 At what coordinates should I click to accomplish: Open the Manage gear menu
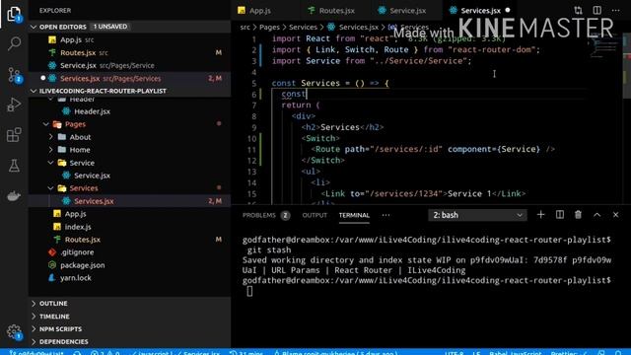click(x=14, y=332)
